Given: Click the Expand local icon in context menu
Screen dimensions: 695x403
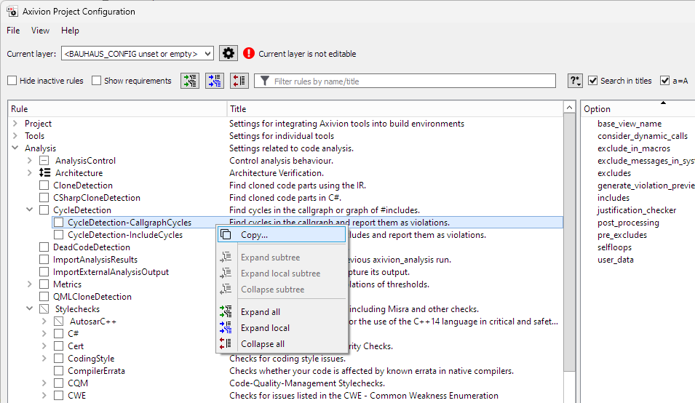Looking at the screenshot, I should pyautogui.click(x=226, y=328).
